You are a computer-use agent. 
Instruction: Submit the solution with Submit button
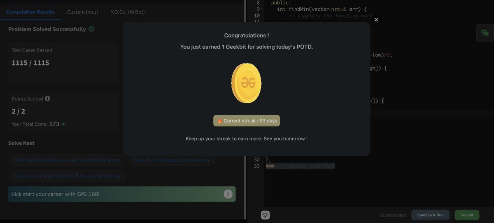point(467,215)
